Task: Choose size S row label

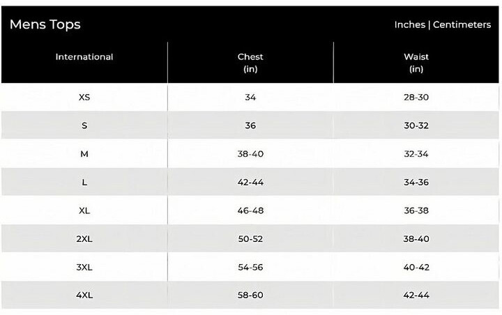Action: click(84, 125)
